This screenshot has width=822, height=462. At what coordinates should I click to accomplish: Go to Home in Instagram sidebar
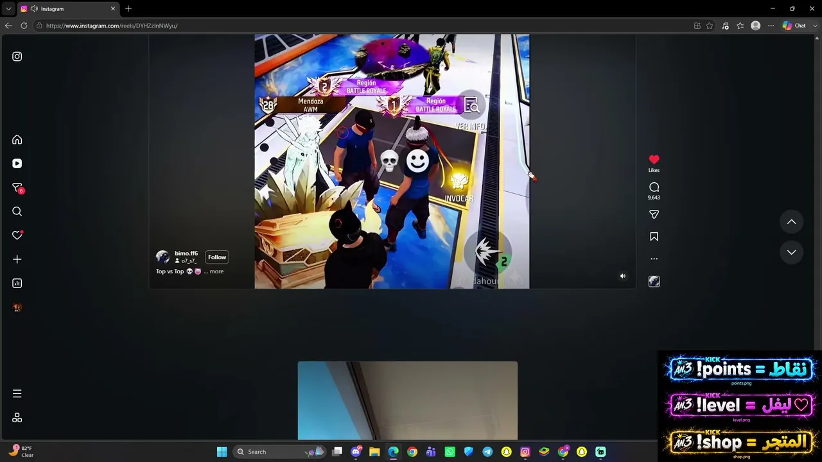(17, 140)
